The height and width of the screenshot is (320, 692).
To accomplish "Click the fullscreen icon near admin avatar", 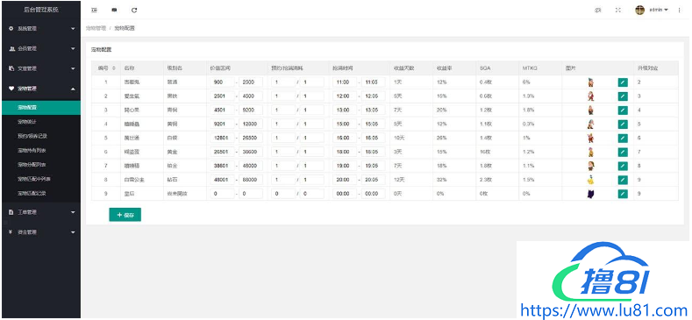I will [x=617, y=11].
